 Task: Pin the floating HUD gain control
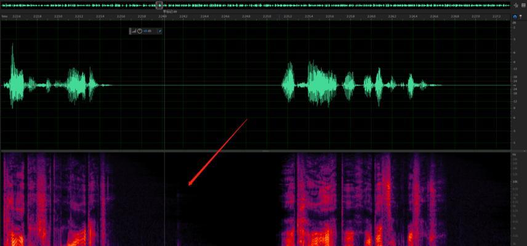click(160, 31)
